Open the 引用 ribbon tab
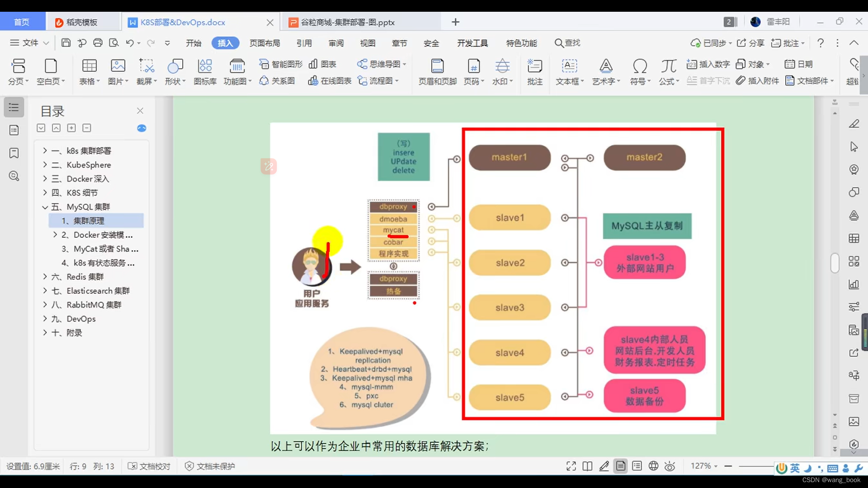The width and height of the screenshot is (868, 488). 304,43
